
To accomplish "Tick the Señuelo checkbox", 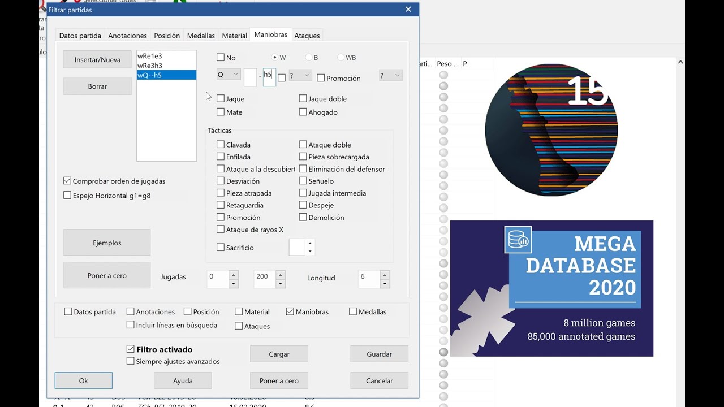I will pos(303,181).
